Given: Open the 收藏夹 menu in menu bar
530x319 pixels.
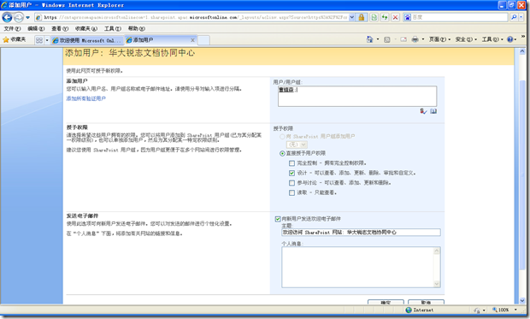Looking at the screenshot, I should [85, 29].
